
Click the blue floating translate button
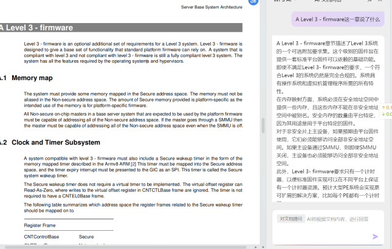(253, 1)
